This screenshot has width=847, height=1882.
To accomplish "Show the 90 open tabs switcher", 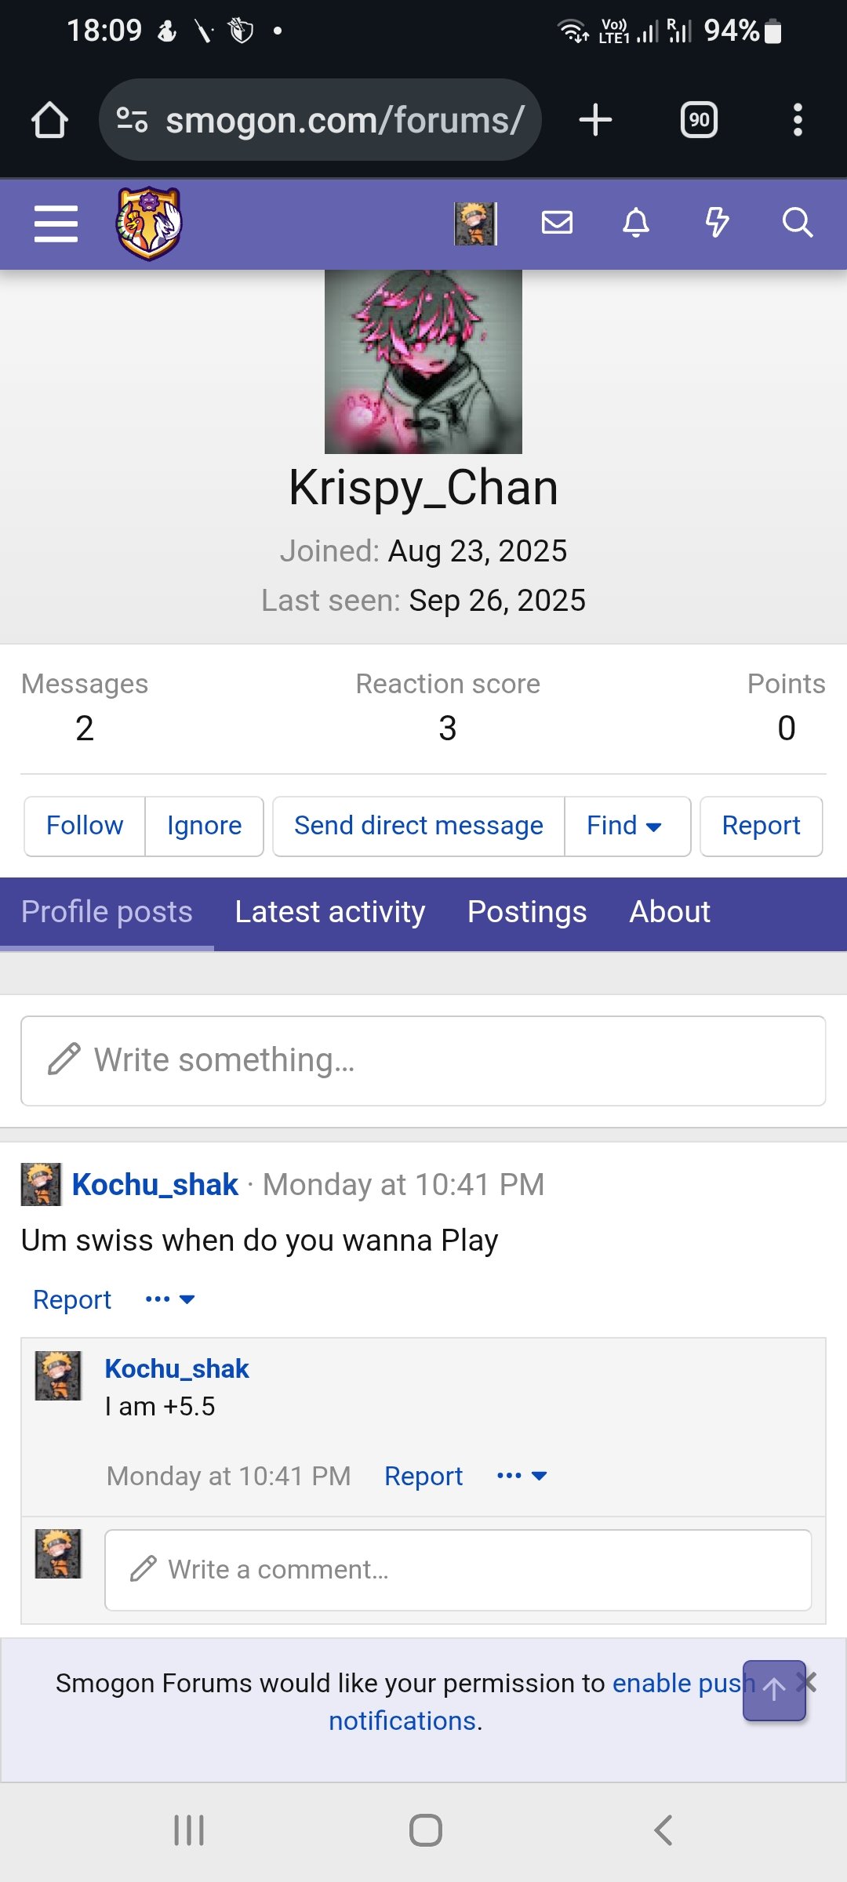I will [x=699, y=121].
